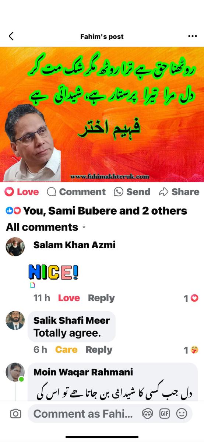The height and width of the screenshot is (442, 204).
Task: Open Salam Khan Azmi's profile picture
Action: coord(15,246)
